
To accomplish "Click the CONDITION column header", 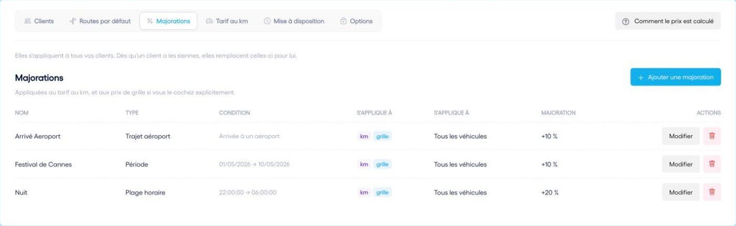I will tap(234, 112).
